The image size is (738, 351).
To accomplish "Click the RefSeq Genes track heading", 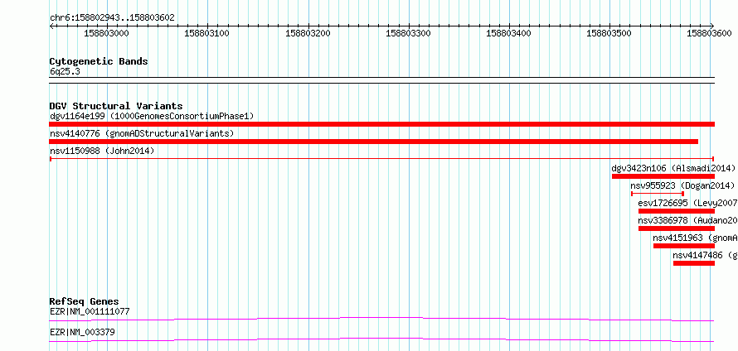I will tap(85, 301).
